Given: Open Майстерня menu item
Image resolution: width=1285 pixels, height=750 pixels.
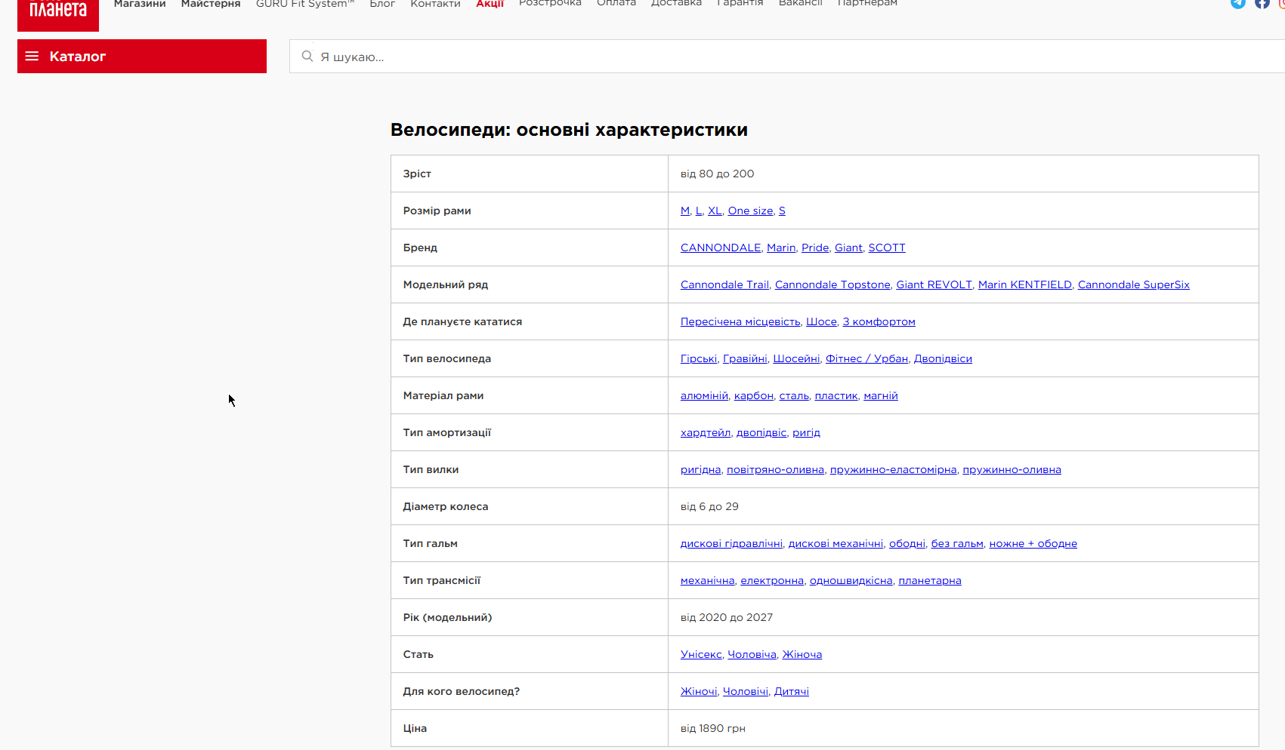Looking at the screenshot, I should pyautogui.click(x=211, y=4).
